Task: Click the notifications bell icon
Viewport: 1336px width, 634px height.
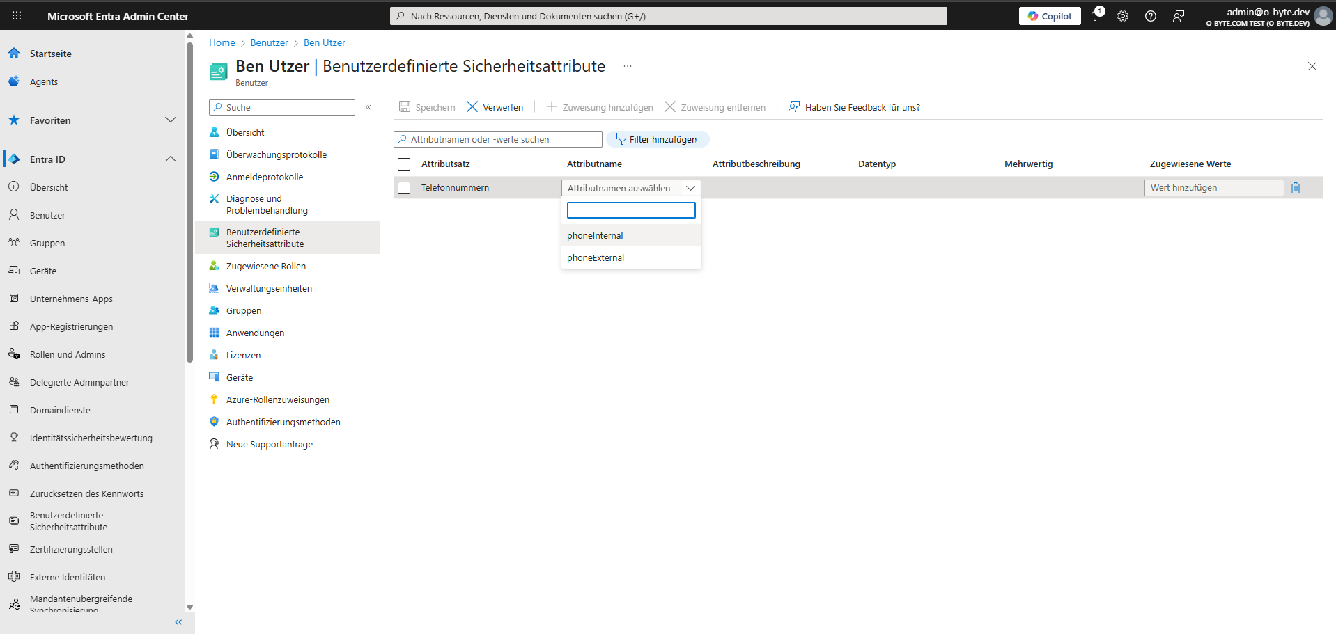Action: tap(1095, 16)
